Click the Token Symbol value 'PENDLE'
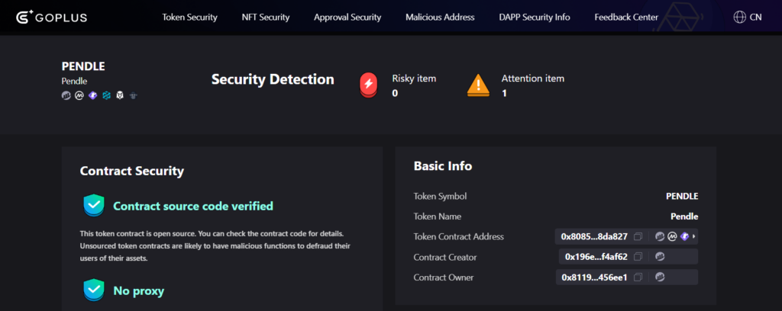The width and height of the screenshot is (782, 311). [x=682, y=196]
